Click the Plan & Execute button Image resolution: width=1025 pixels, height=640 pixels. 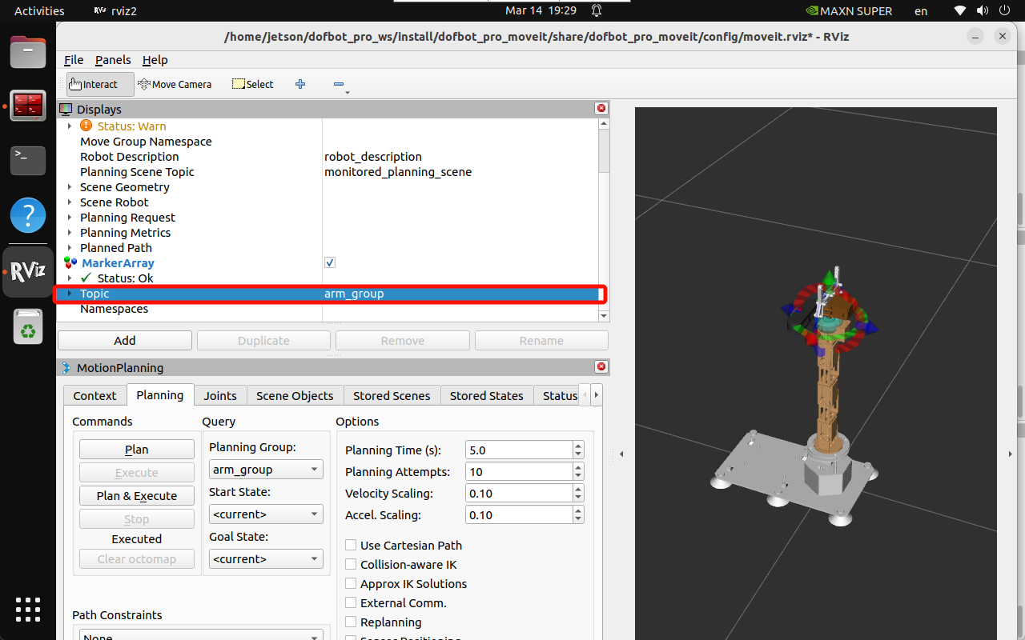point(137,496)
